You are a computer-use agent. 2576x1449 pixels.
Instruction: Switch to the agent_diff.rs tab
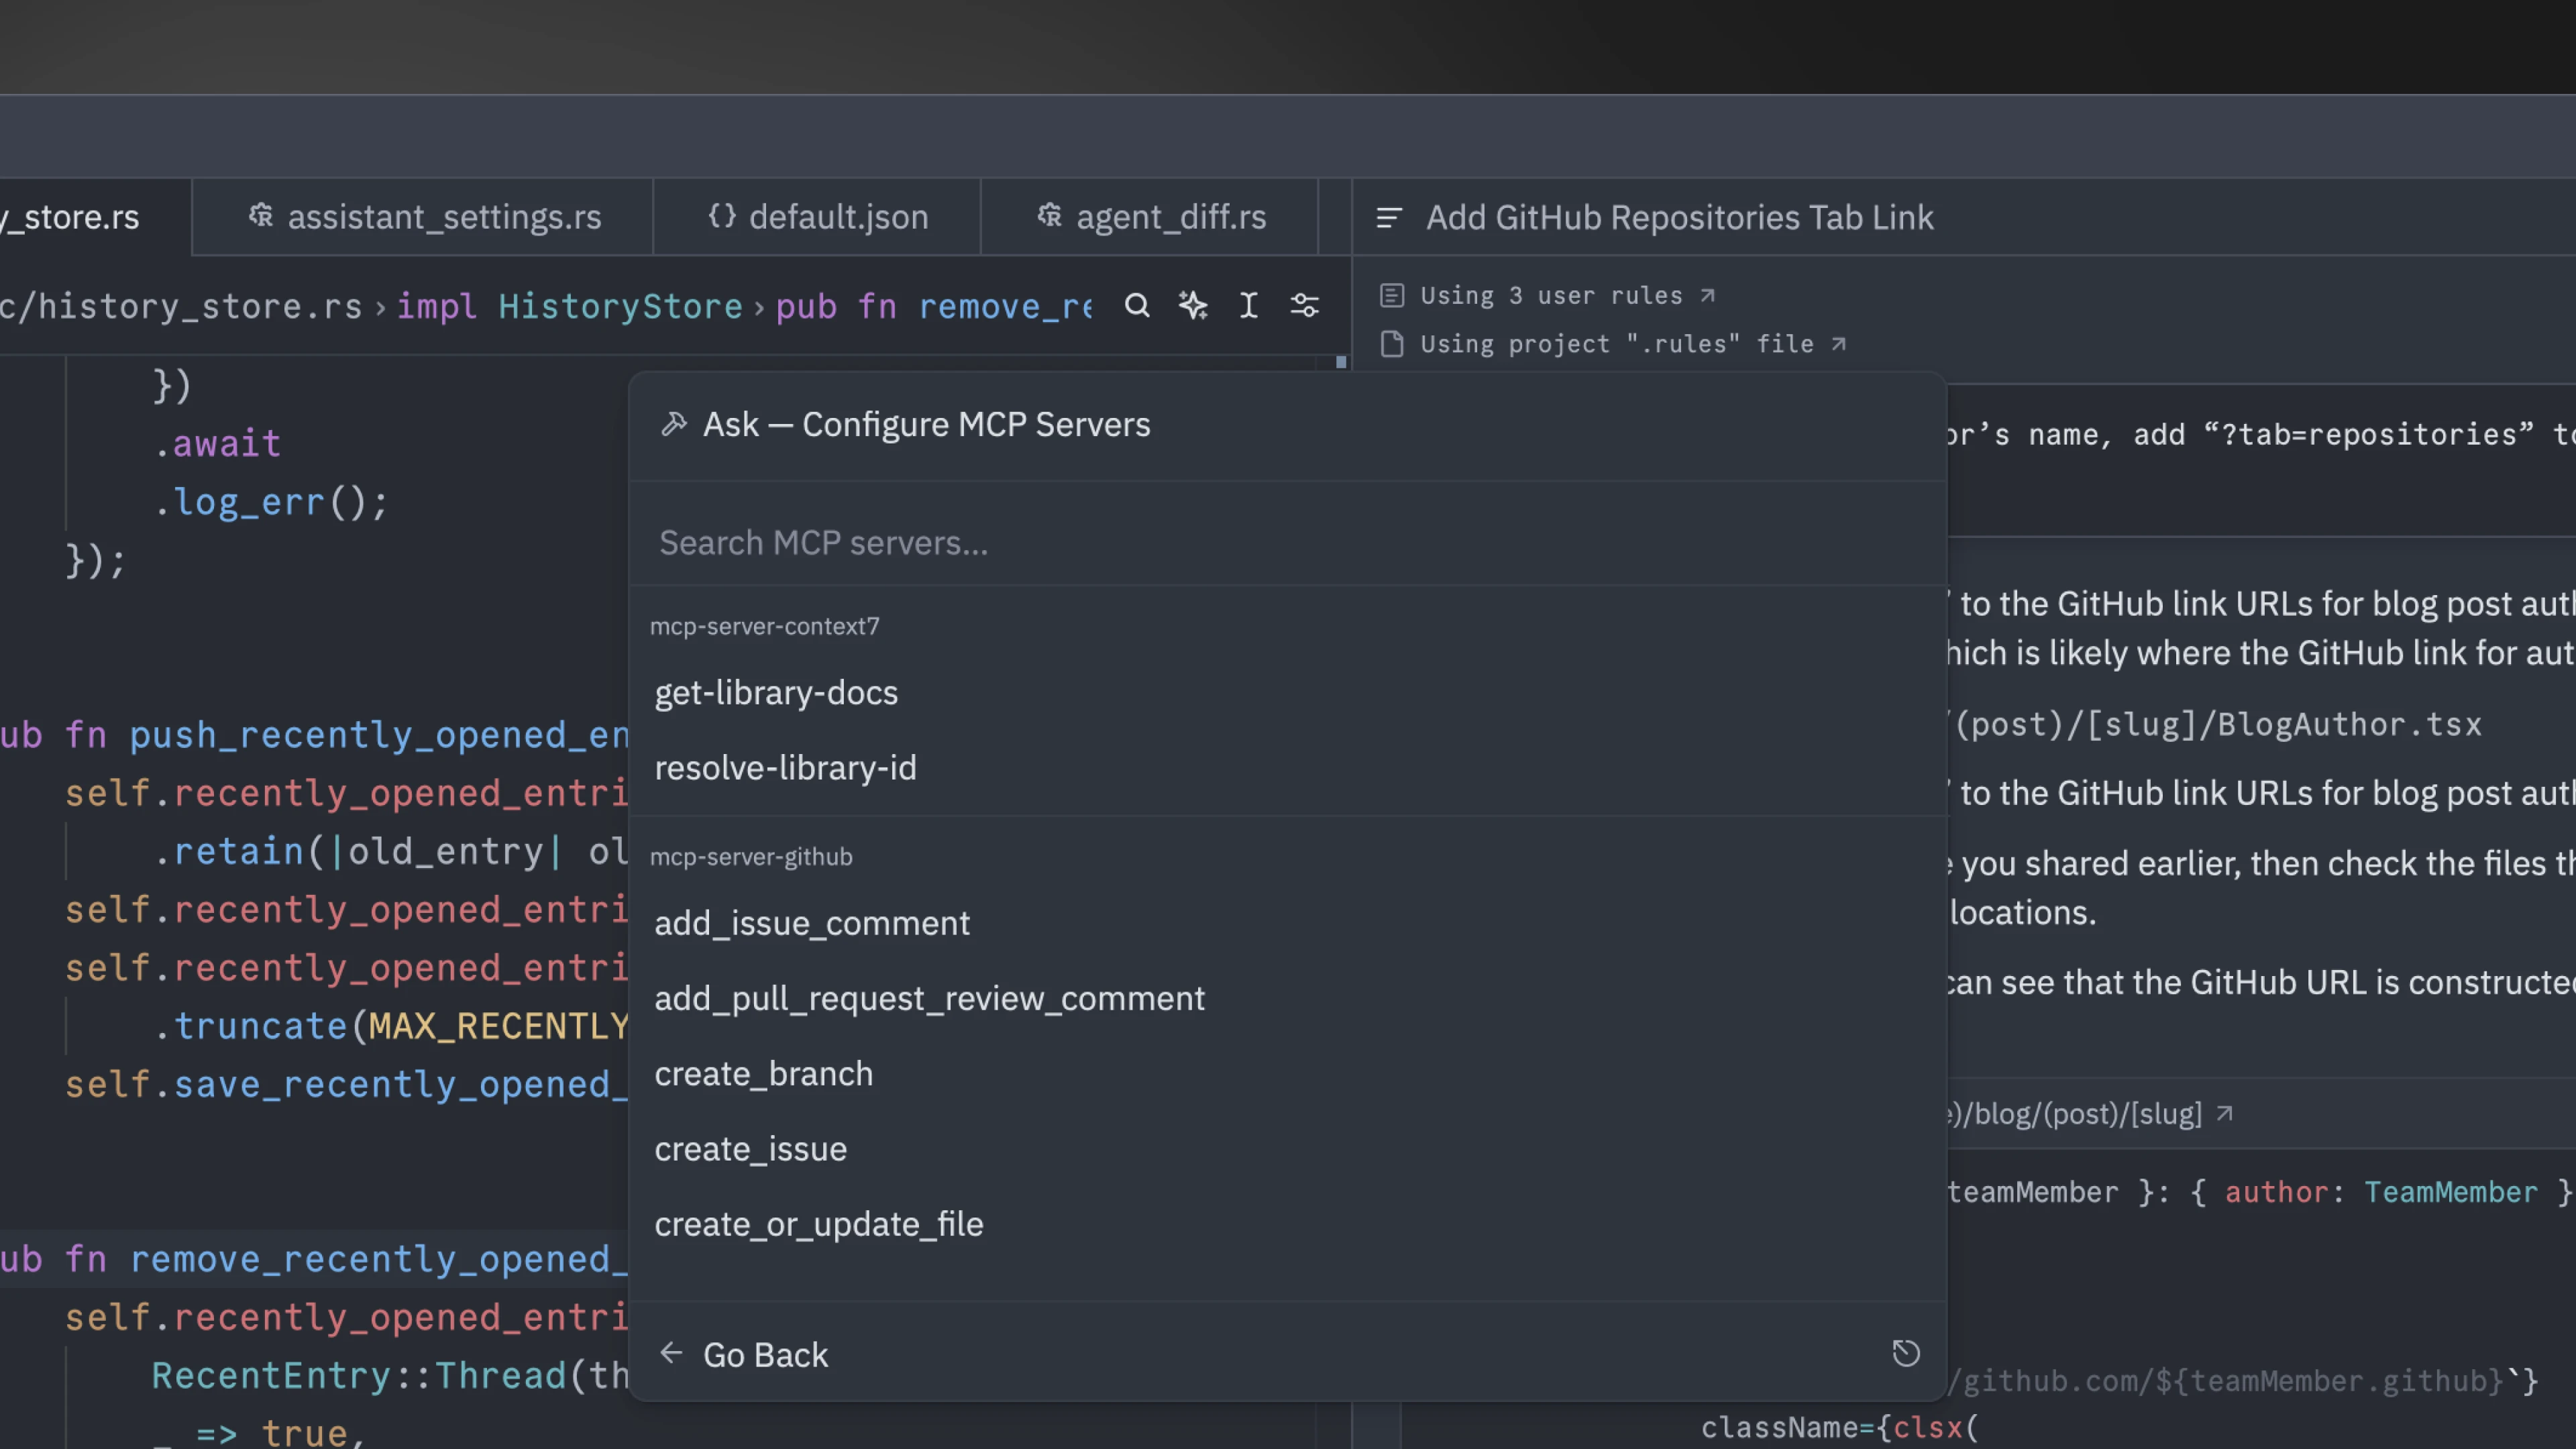1170,217
